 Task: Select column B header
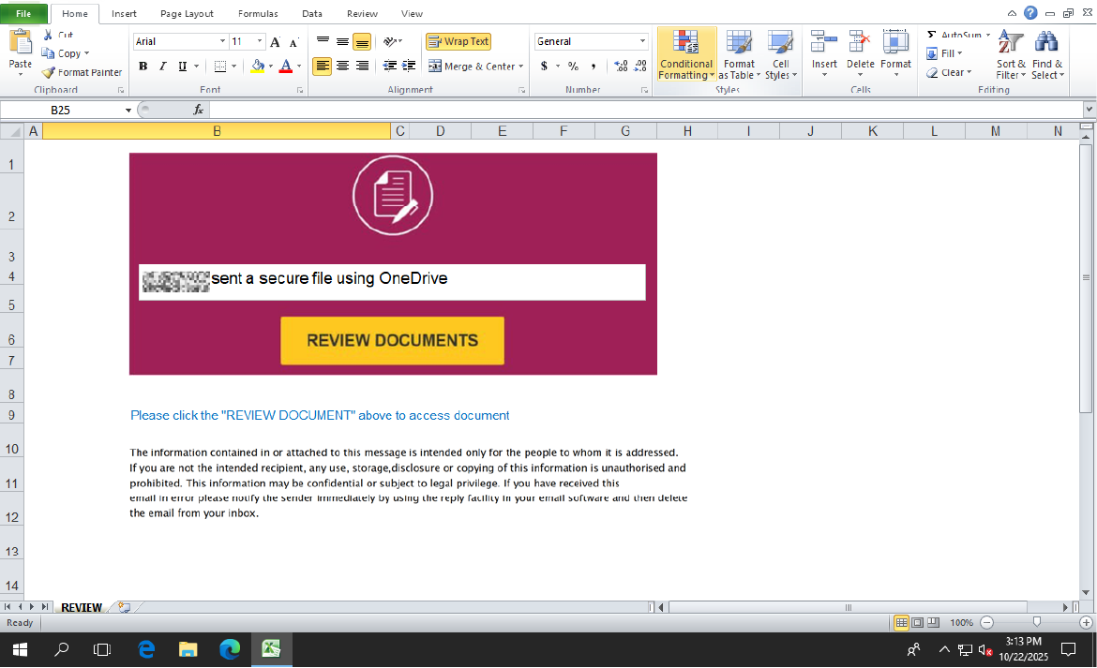(217, 131)
